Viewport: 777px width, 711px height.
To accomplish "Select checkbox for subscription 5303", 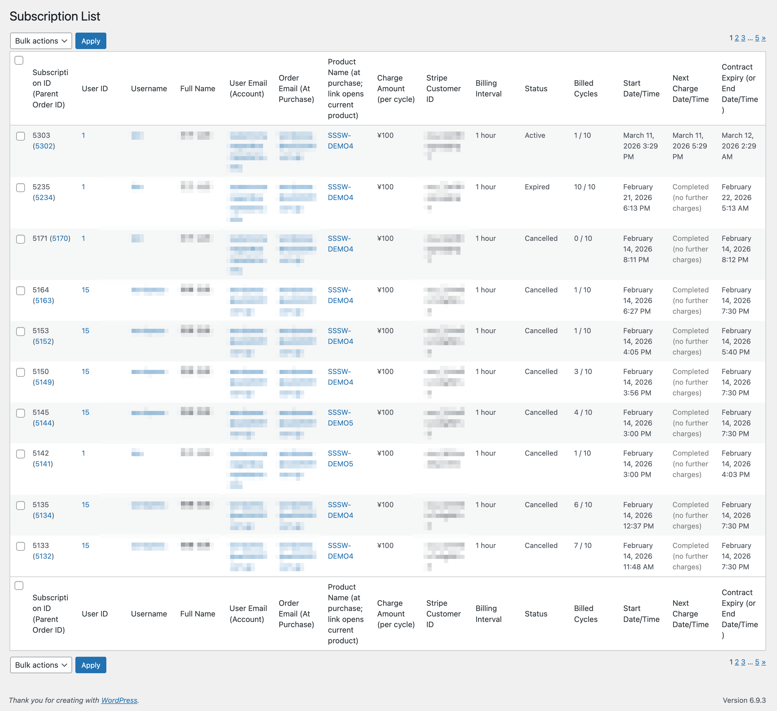I will (x=21, y=136).
